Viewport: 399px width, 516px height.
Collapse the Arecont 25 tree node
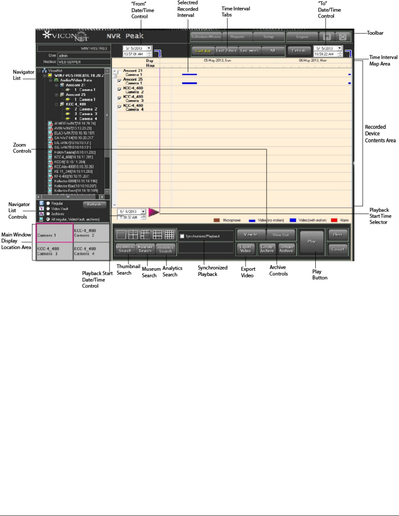[x=56, y=95]
